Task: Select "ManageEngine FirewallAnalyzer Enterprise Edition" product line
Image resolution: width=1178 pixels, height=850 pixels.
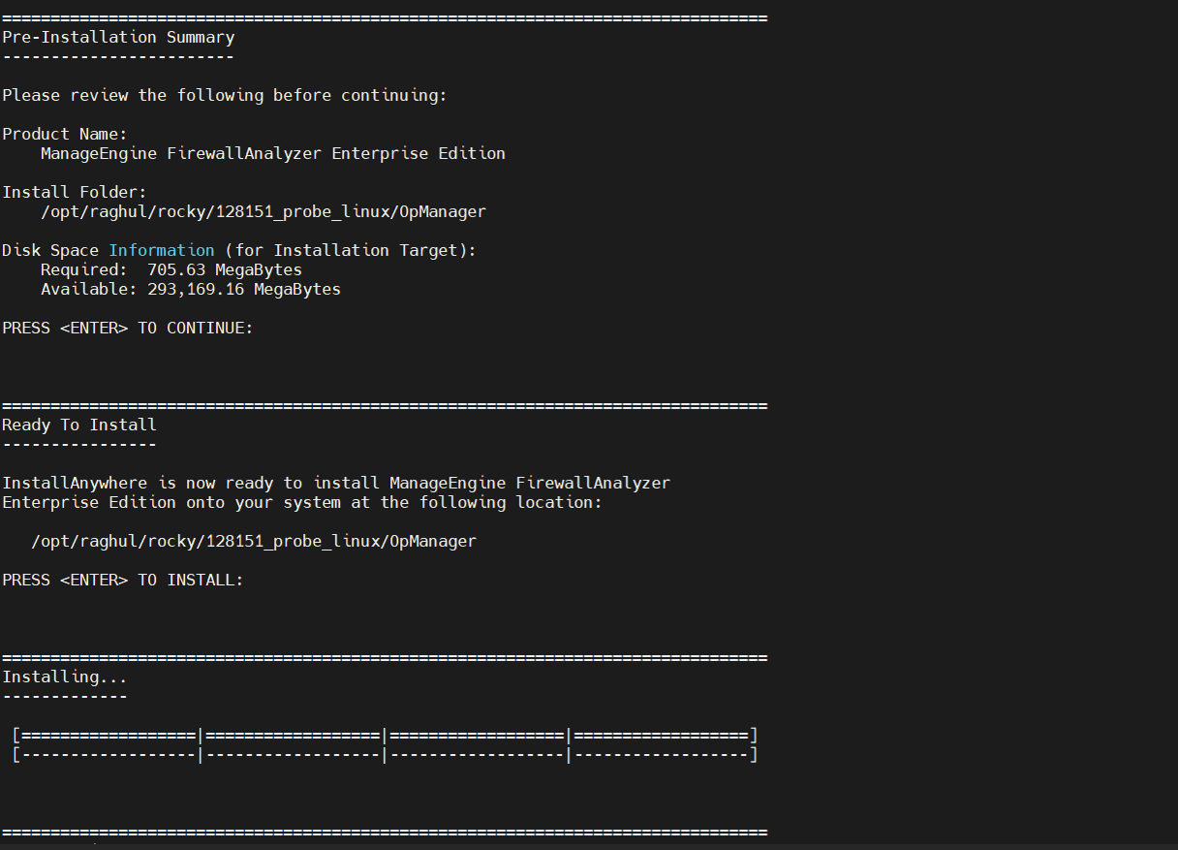Action: coord(273,153)
